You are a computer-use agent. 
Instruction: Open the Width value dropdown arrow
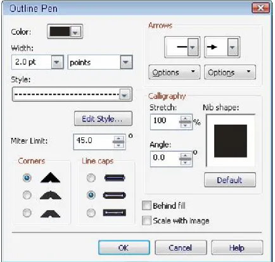tap(57, 62)
